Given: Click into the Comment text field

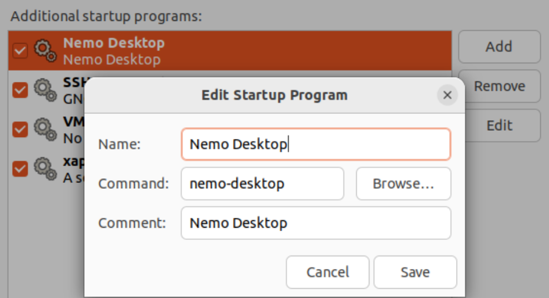Looking at the screenshot, I should (315, 223).
